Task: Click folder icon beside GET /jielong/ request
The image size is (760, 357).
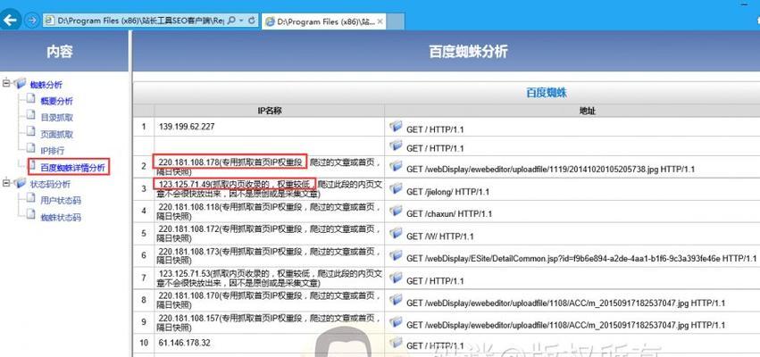Action: pos(396,188)
